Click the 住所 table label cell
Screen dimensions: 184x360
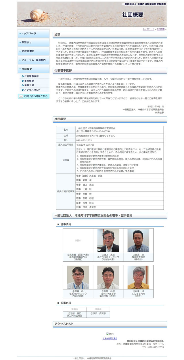pyautogui.click(x=66, y=136)
